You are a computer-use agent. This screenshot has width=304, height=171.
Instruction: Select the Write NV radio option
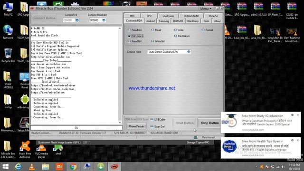coord(158,41)
